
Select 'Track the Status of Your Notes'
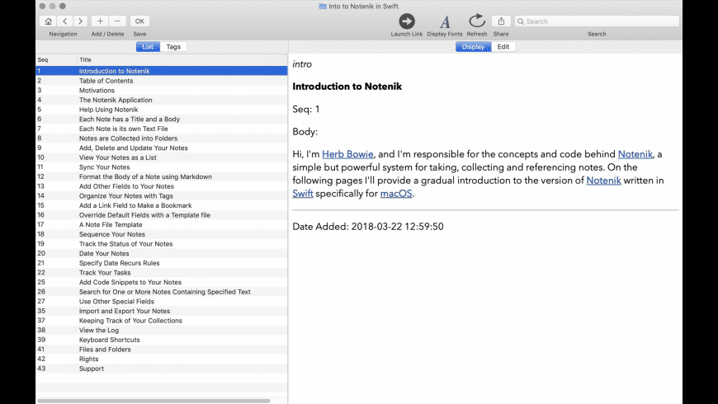tap(162, 244)
